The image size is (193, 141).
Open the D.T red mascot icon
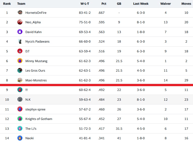20,51
